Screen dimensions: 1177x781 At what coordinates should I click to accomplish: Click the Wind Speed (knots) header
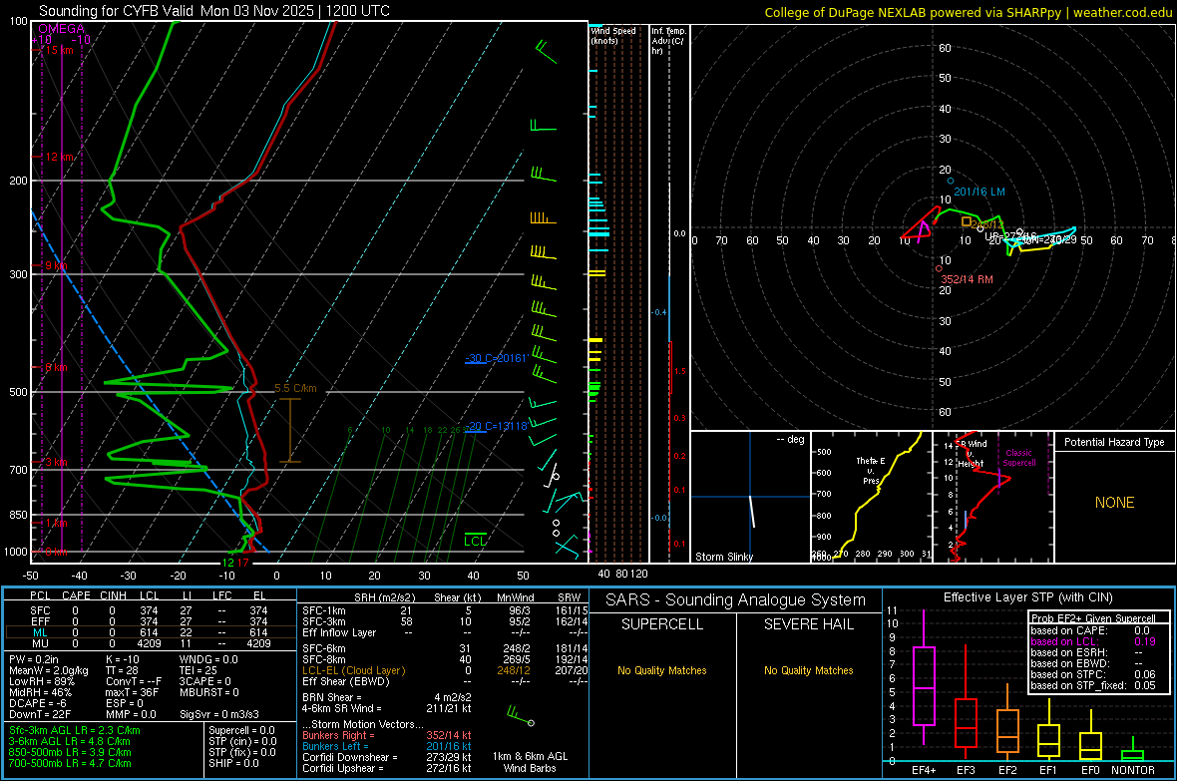612,35
